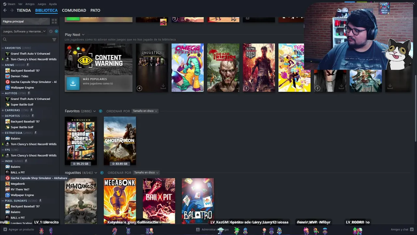The width and height of the screenshot is (417, 235).
Task: Toggle ready-to-play filter for roguelites shelf
Action: coord(102,173)
